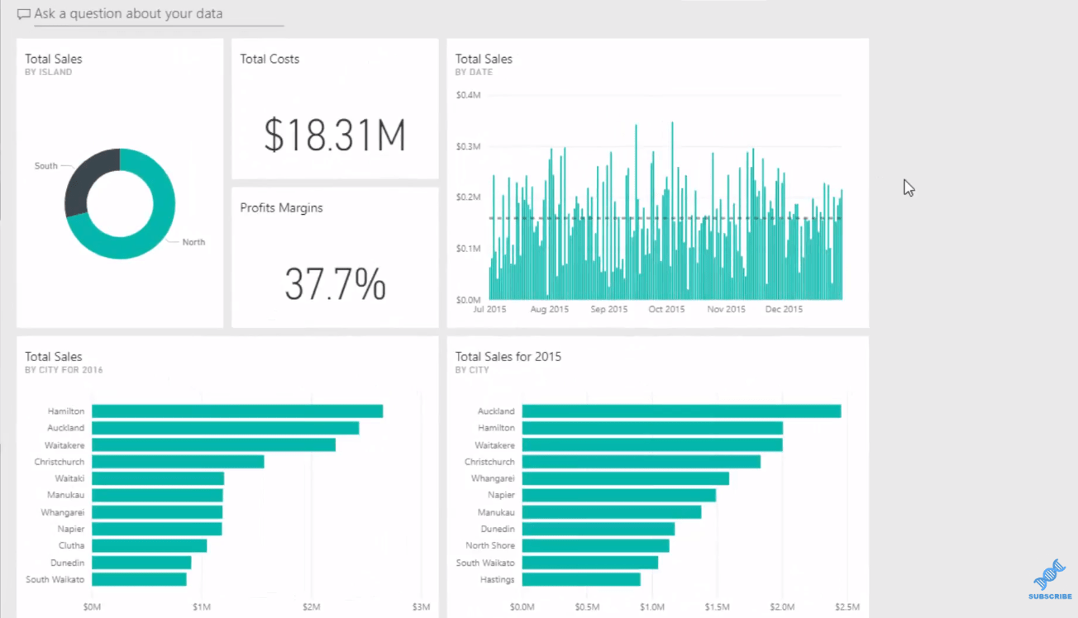Click the '$1.5M' axis label
The image size is (1078, 618).
pos(718,607)
